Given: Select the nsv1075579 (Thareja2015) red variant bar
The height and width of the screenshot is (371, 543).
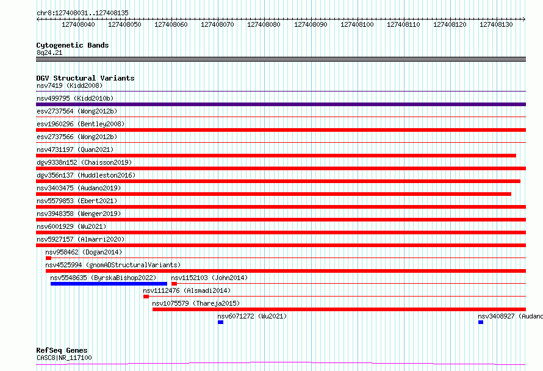Looking at the screenshot, I should pos(339,309).
